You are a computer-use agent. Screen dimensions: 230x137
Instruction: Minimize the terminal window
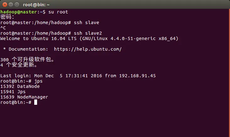(11, 5)
